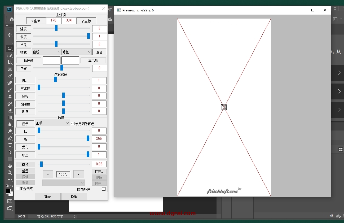Click the grid view icon in right panel
This screenshot has width=344, height=223.
tap(341, 150)
